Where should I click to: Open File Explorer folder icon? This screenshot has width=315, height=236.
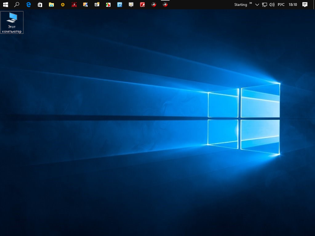tap(52, 4)
